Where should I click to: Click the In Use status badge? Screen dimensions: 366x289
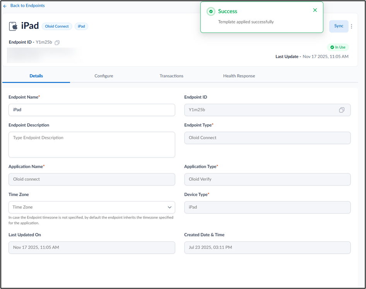tap(338, 47)
